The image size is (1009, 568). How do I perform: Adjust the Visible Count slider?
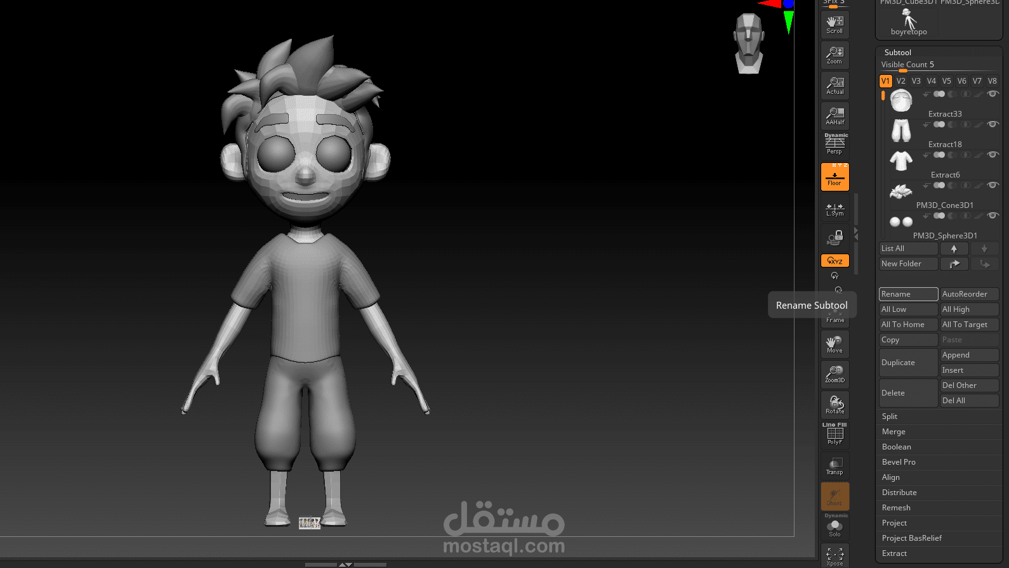point(939,65)
